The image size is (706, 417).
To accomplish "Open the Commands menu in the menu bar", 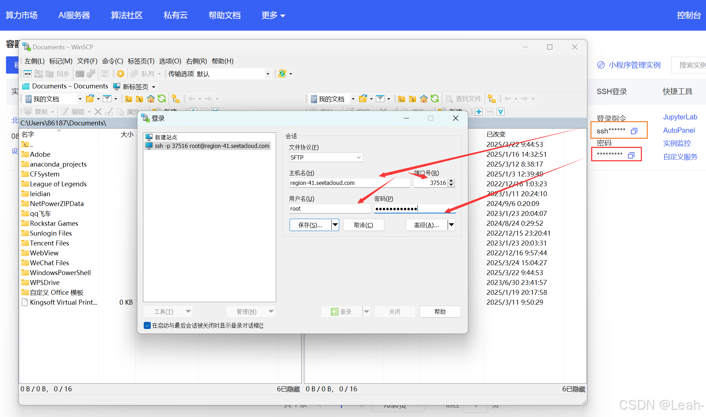I will (112, 61).
